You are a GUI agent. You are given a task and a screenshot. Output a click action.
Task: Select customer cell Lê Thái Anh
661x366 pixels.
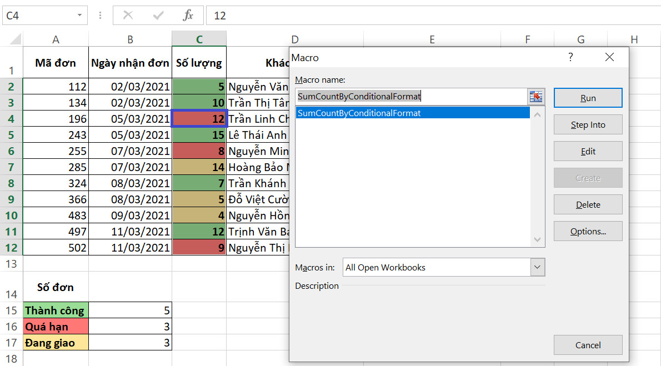(x=258, y=134)
